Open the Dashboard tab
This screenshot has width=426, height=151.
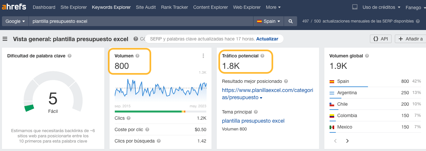click(x=44, y=7)
